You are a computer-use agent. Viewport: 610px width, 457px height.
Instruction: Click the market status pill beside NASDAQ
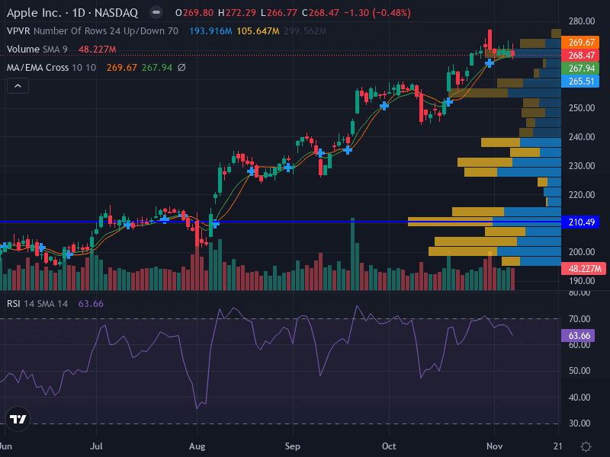pos(156,12)
